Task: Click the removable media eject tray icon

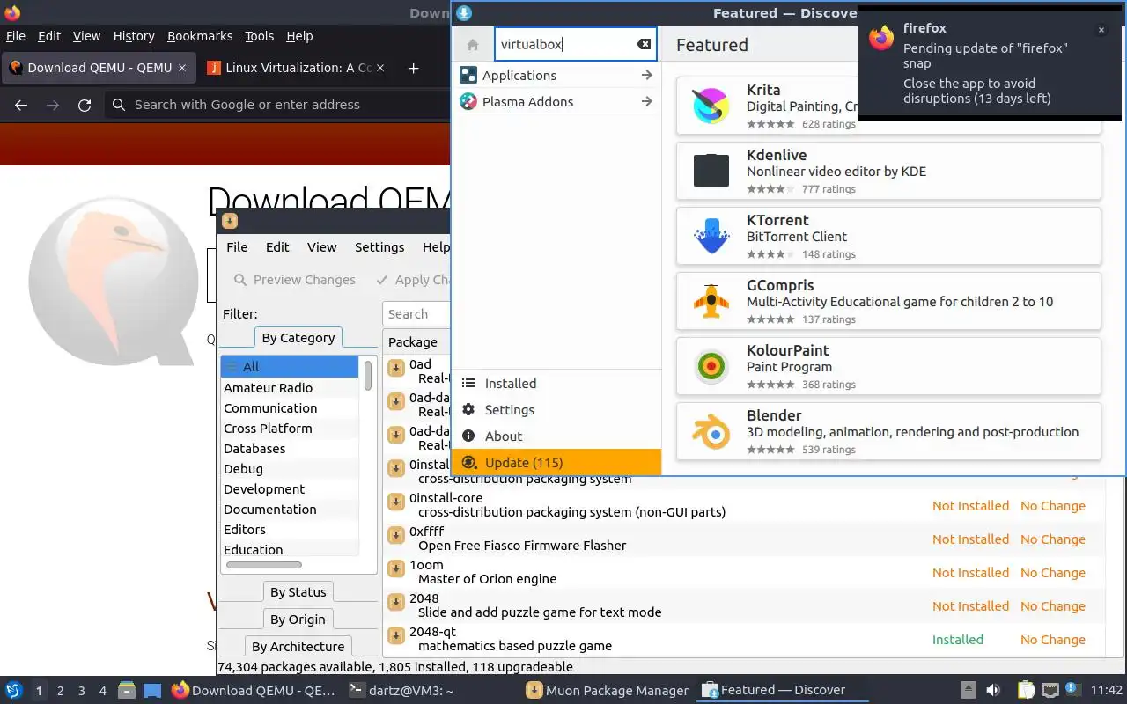Action: [x=968, y=690]
